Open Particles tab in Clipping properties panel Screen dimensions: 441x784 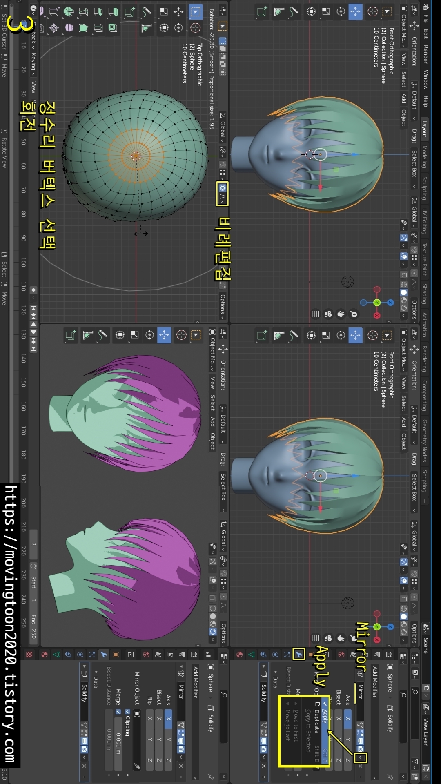(92, 655)
